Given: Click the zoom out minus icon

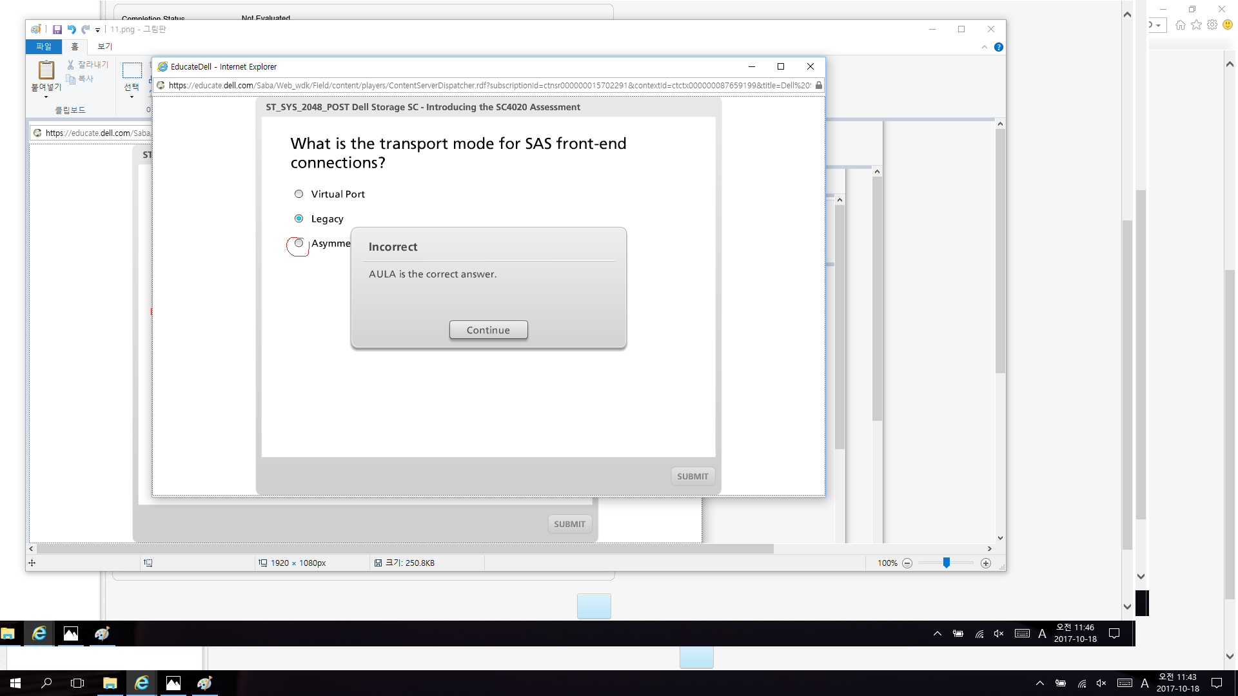Looking at the screenshot, I should pyautogui.click(x=907, y=563).
